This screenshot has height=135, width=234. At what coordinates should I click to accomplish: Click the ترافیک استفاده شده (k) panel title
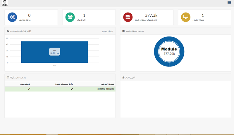[20, 31]
